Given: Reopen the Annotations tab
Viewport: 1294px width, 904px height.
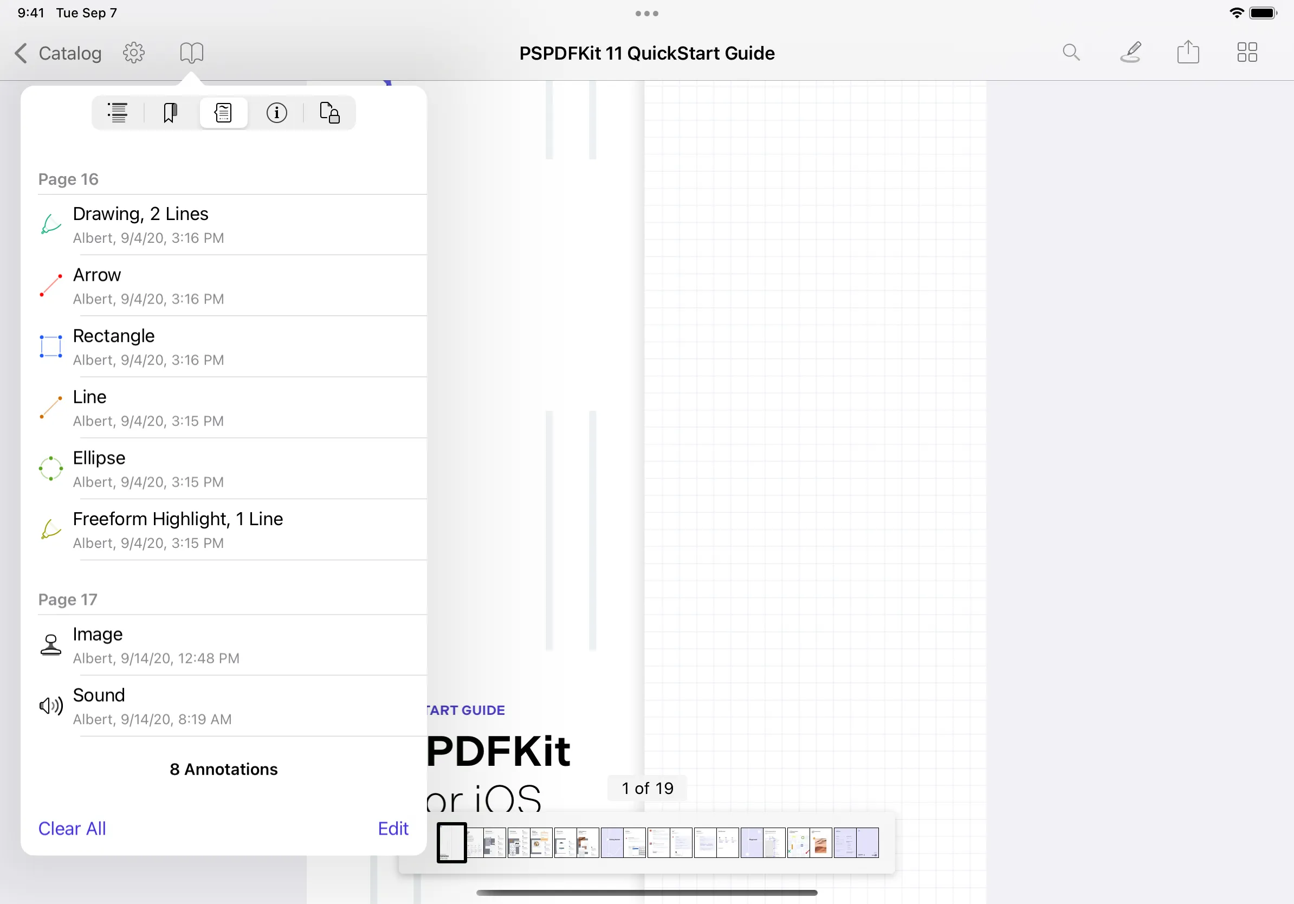Looking at the screenshot, I should click(223, 112).
